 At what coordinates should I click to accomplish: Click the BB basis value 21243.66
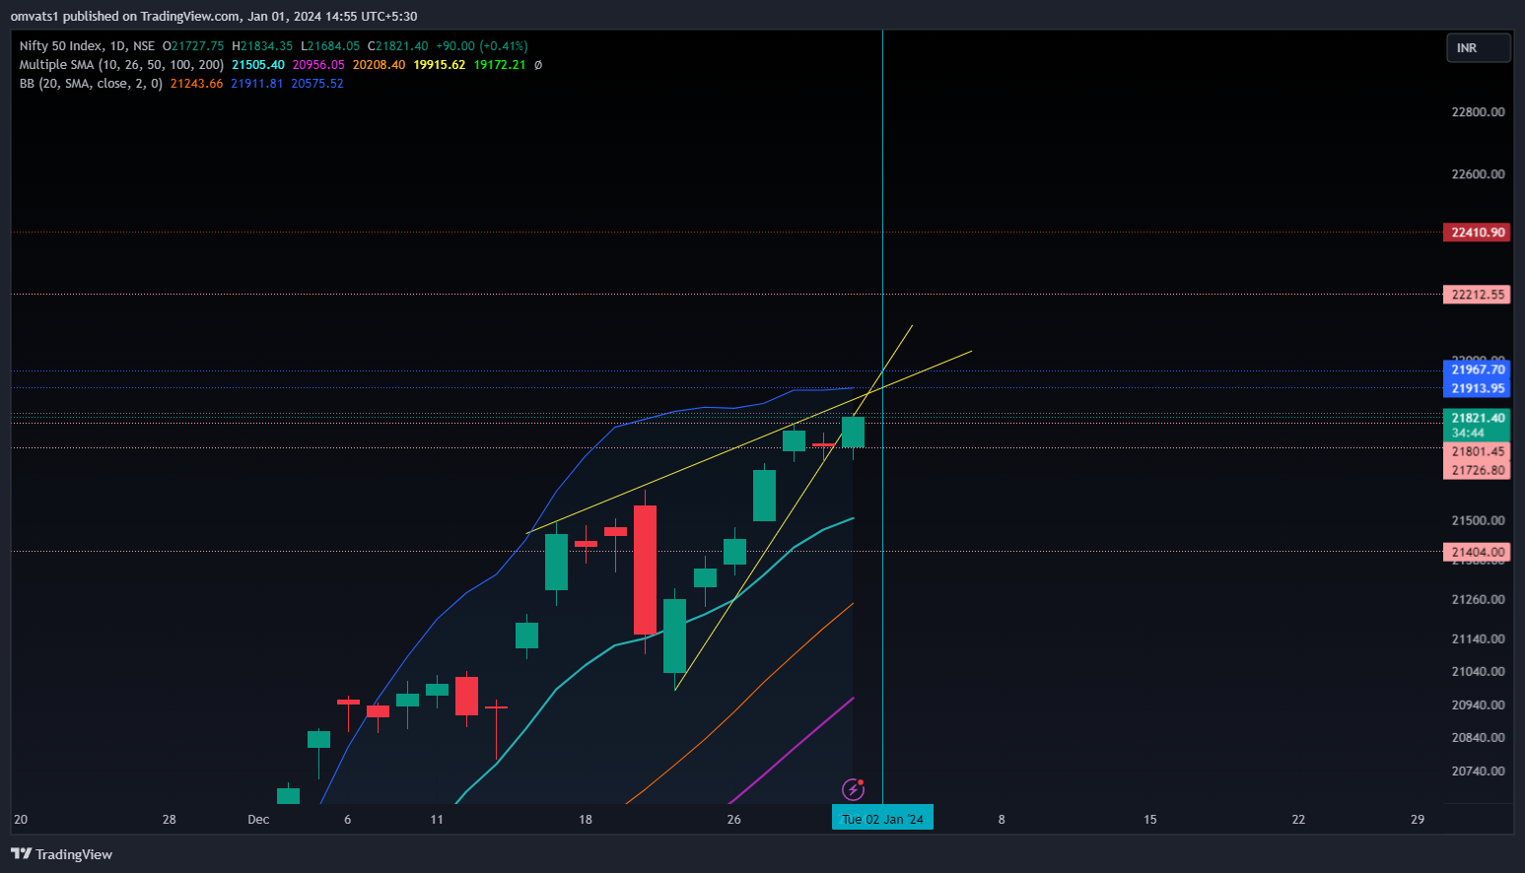(196, 84)
